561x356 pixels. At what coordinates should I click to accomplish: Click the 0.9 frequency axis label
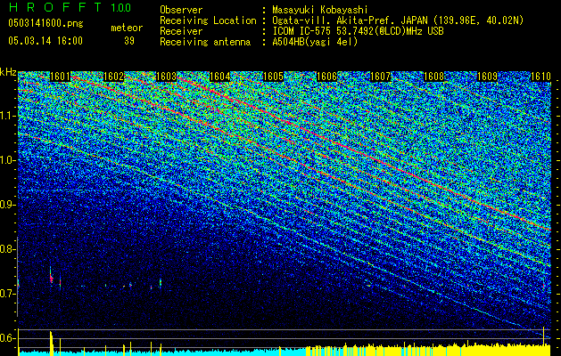(7, 205)
